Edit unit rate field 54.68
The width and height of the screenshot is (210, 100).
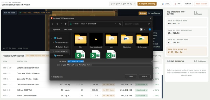(96, 84)
